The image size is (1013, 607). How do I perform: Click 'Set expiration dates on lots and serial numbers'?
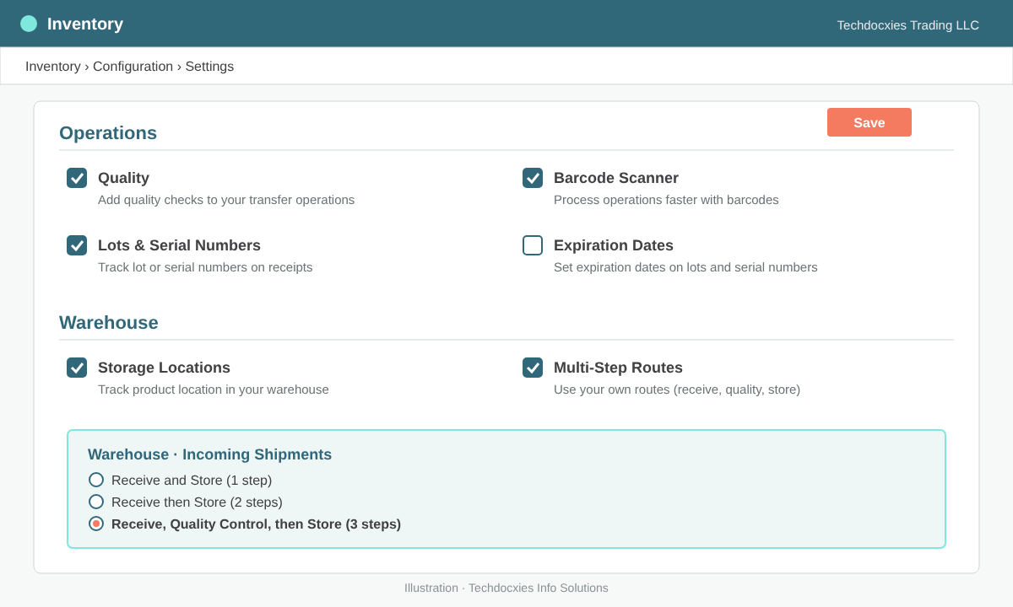tap(685, 267)
